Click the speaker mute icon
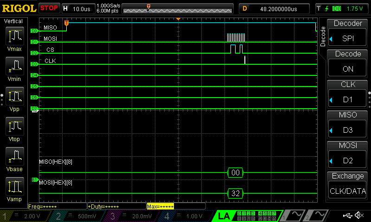The image size is (371, 222). point(359,215)
